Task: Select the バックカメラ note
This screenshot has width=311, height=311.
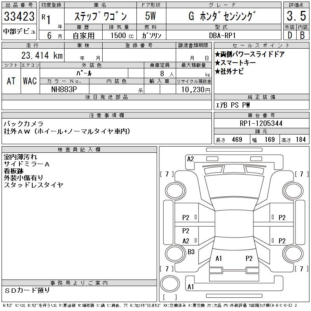Action: pyautogui.click(x=24, y=124)
